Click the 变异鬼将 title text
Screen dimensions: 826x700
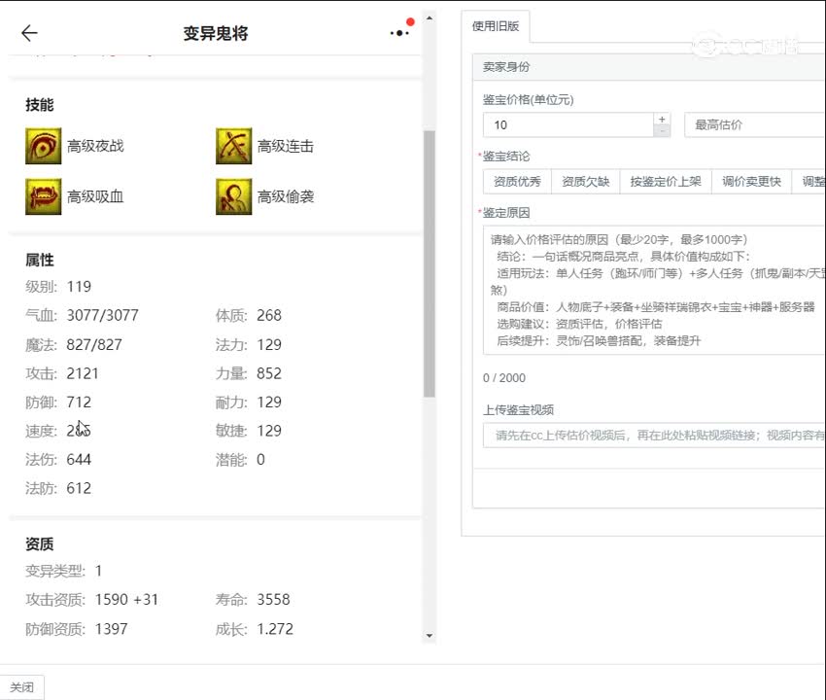pyautogui.click(x=216, y=33)
